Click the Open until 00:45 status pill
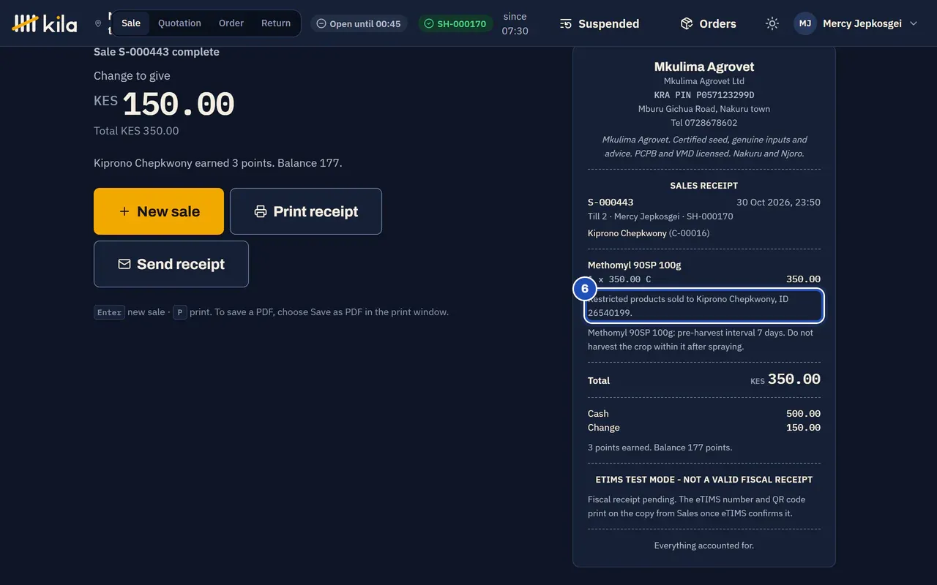Image resolution: width=937 pixels, height=585 pixels. 359,23
